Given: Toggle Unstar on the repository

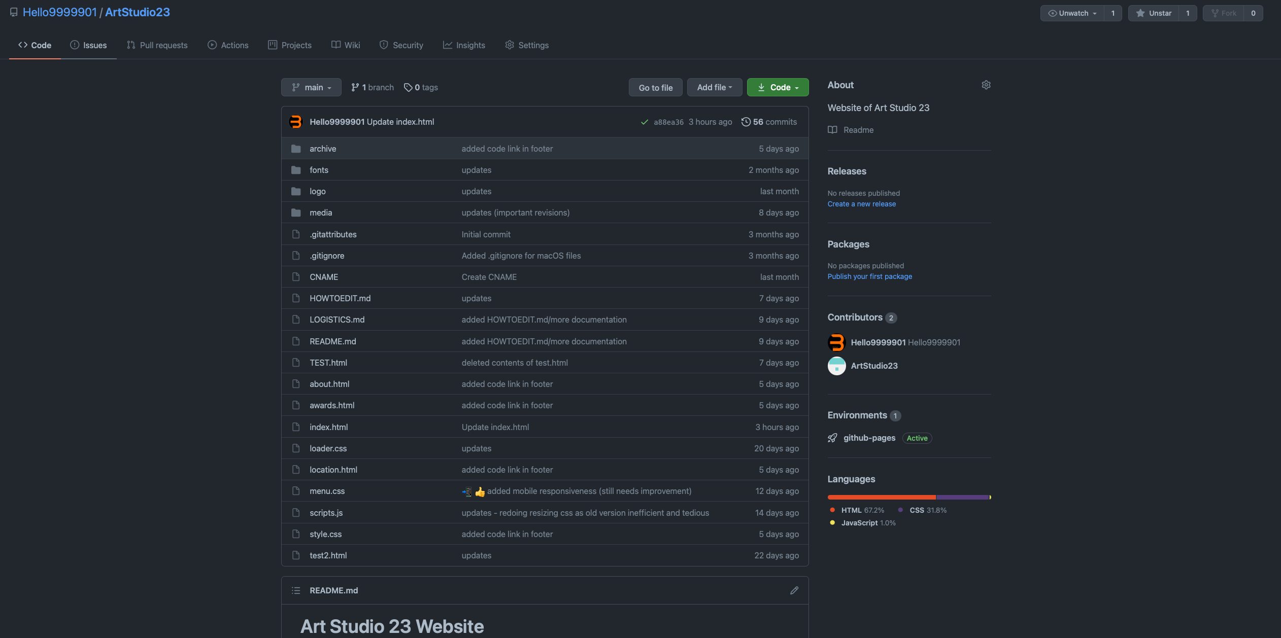Looking at the screenshot, I should (x=1153, y=13).
